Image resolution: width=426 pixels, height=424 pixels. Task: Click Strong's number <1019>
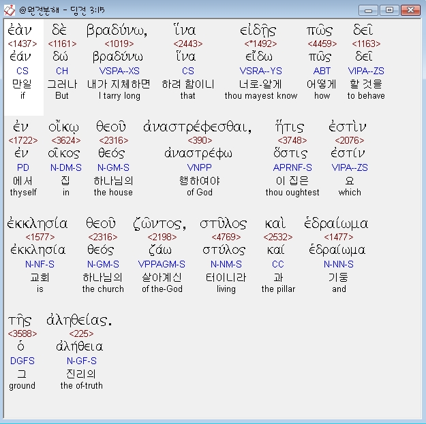point(119,44)
